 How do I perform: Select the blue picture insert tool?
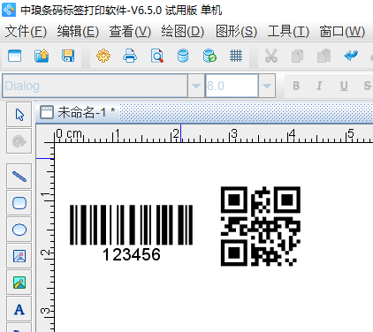[19, 256]
